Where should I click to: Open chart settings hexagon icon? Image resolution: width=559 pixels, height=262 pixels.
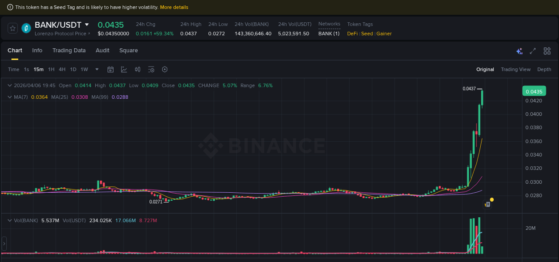point(165,69)
